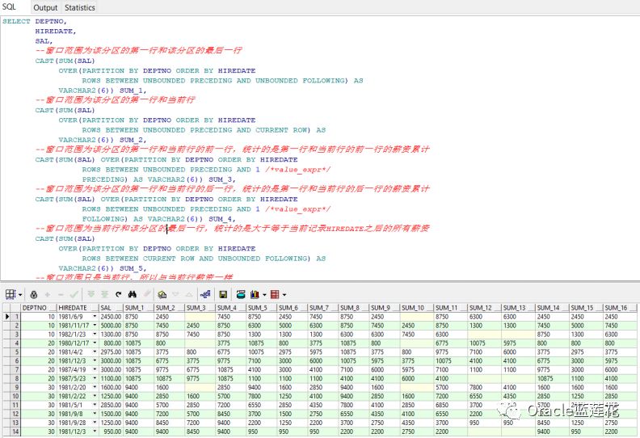The height and width of the screenshot is (438, 640).
Task: Click the query by example icon
Action: [x=162, y=294]
